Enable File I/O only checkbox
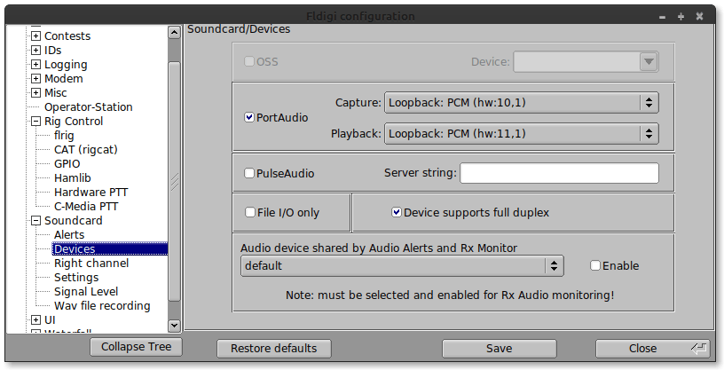 250,212
